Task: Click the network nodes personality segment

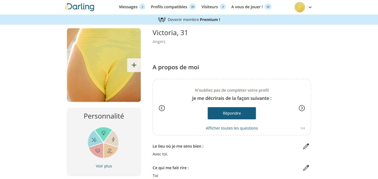Action: (94, 140)
